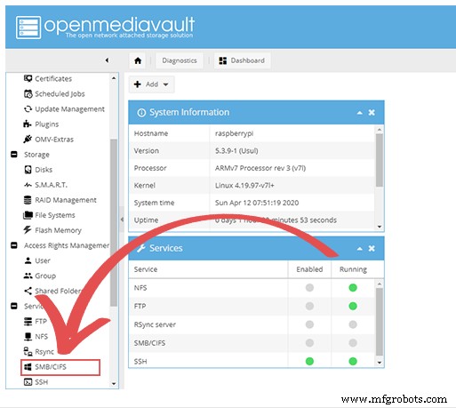Close the System Information panel
The height and width of the screenshot is (408, 456).
pos(372,113)
